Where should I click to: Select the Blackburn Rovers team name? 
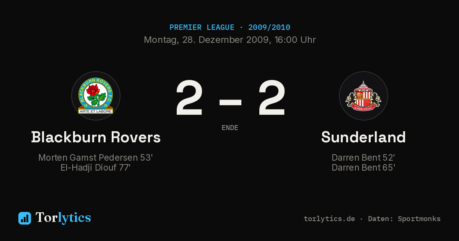click(x=96, y=137)
